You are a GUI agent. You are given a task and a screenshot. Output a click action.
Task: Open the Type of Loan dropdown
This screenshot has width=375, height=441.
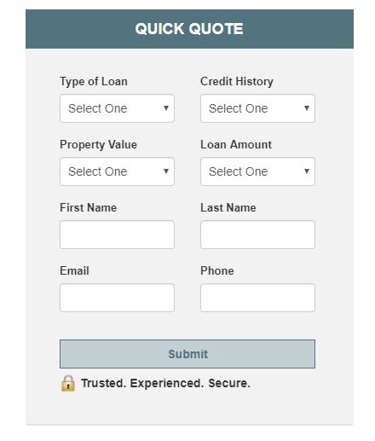[x=117, y=108]
